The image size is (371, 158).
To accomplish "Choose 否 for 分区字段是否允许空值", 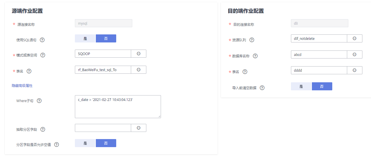I will point(106,143).
